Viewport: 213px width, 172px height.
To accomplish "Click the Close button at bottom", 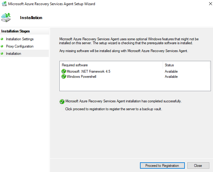I will click(198, 165).
